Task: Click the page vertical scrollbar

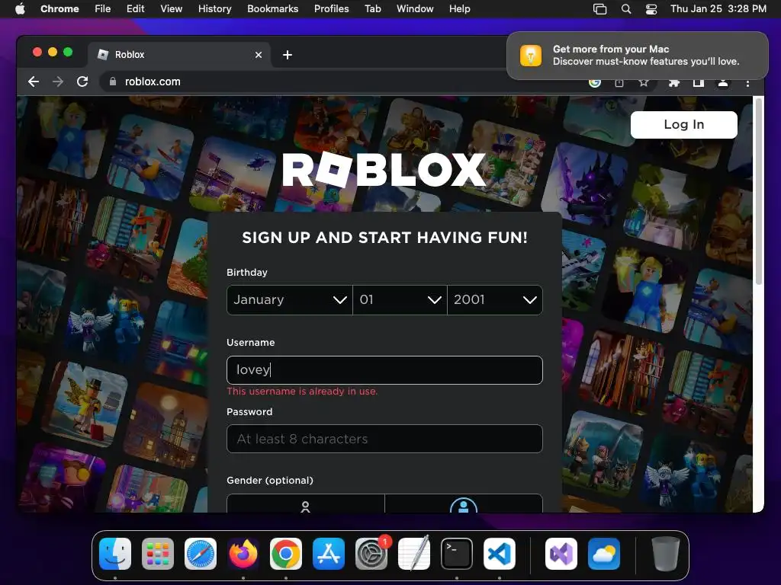Action: (x=759, y=191)
